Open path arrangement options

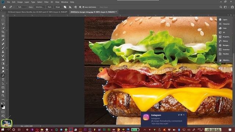click(x=75, y=7)
